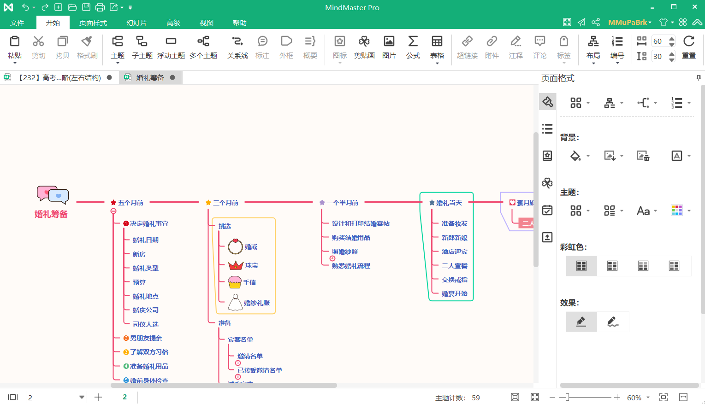Click the watermark icon under 背景

[676, 156]
